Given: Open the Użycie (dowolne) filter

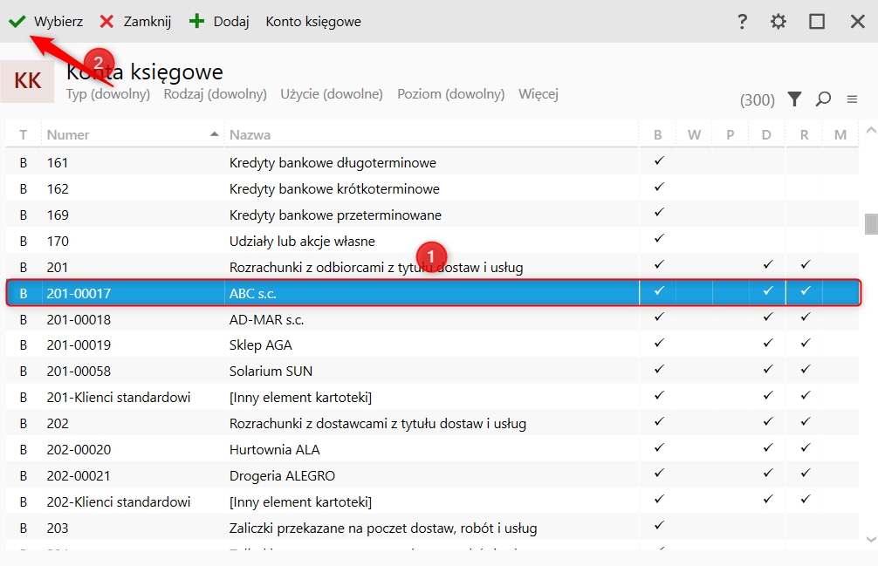Looking at the screenshot, I should [x=332, y=94].
